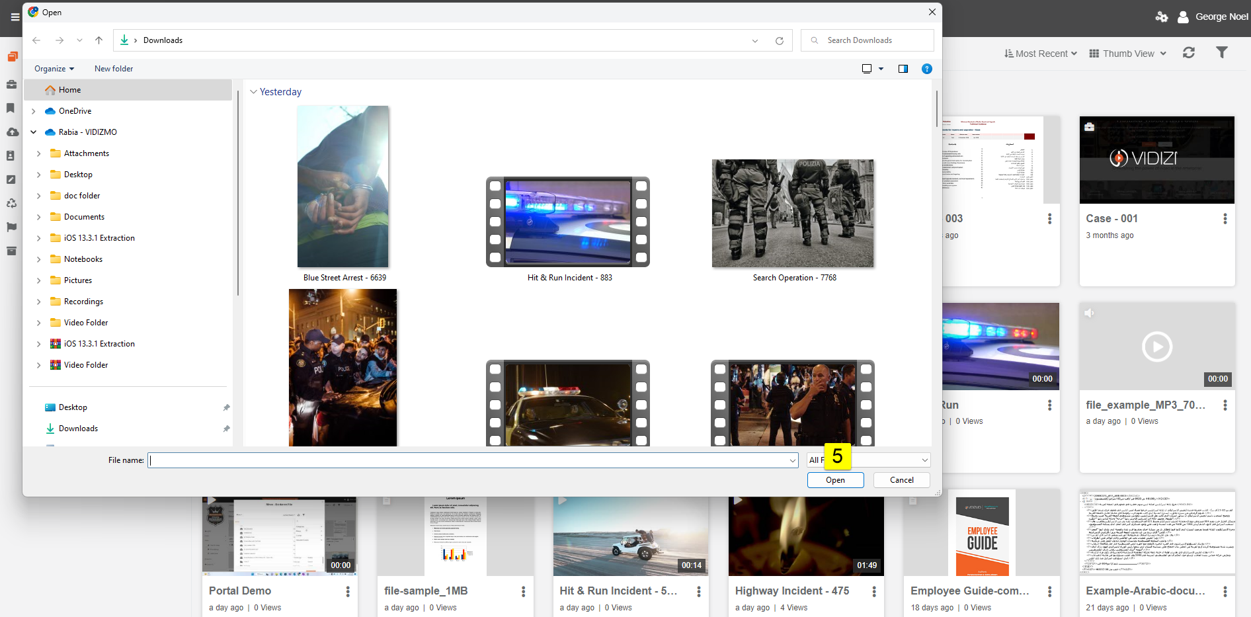Select pinned Desktop in Quick access

tap(73, 407)
